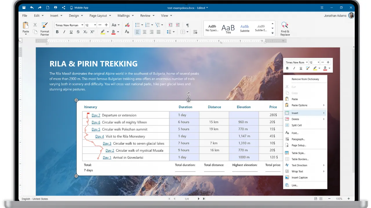Pick ribbon text highlight yellow color
The image size is (371, 208).
tap(103, 32)
